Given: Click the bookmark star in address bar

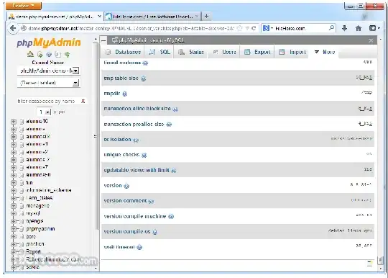Looking at the screenshot, I should [x=239, y=28].
